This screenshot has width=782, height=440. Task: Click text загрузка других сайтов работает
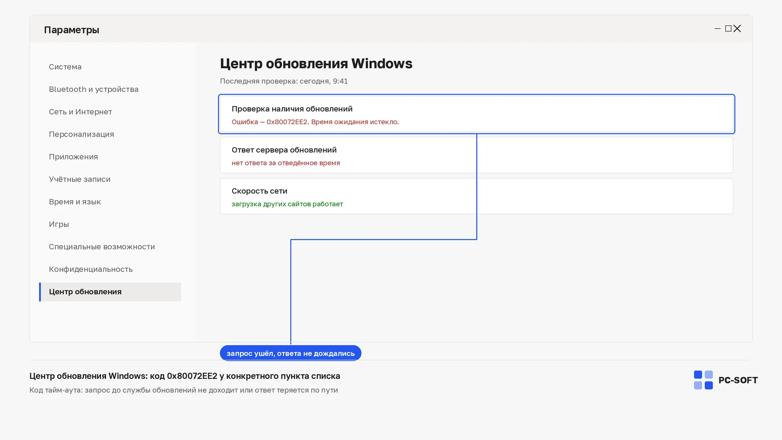pyautogui.click(x=287, y=204)
